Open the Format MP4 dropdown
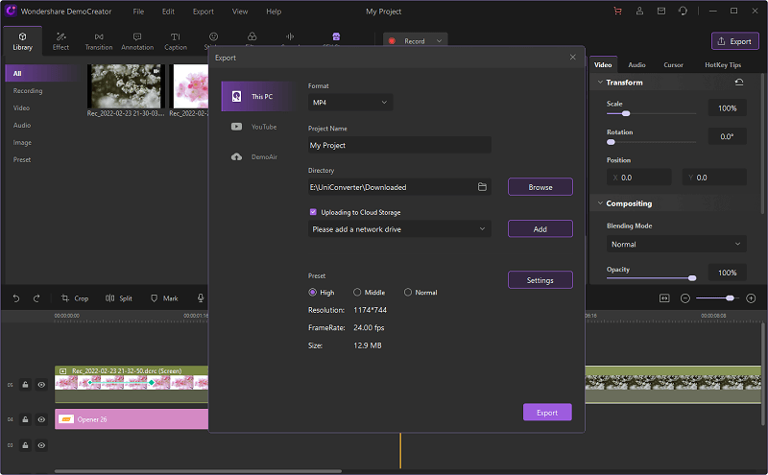This screenshot has height=475, width=768. pyautogui.click(x=350, y=103)
